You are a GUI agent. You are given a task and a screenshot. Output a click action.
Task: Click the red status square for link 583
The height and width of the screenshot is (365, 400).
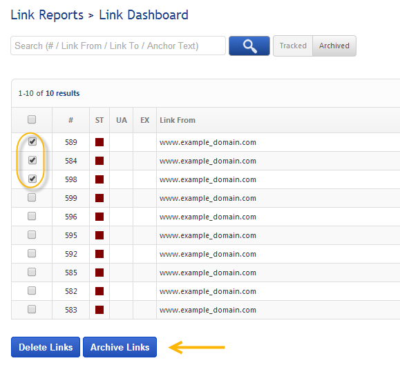point(99,310)
